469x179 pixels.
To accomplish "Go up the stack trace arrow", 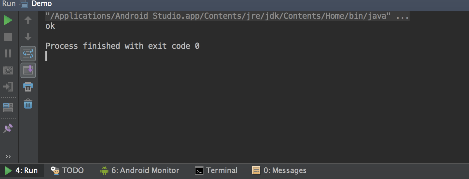I will coord(28,20).
